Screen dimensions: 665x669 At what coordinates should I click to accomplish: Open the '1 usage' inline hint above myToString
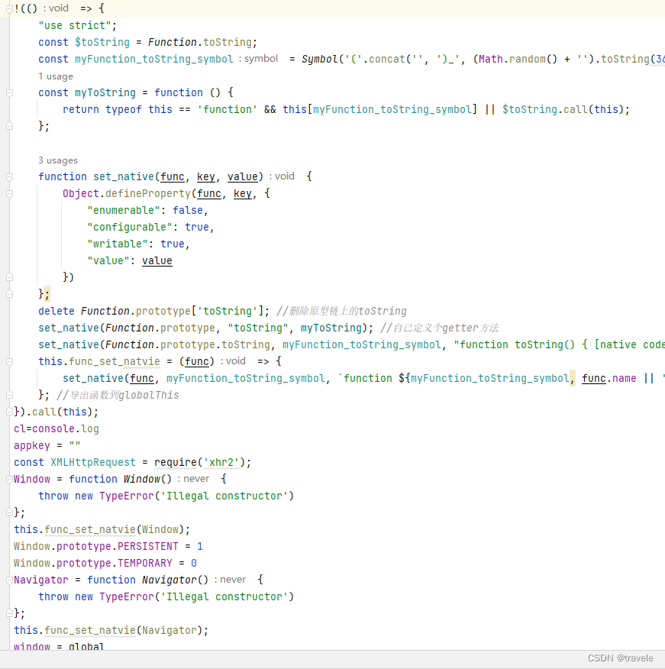click(57, 76)
